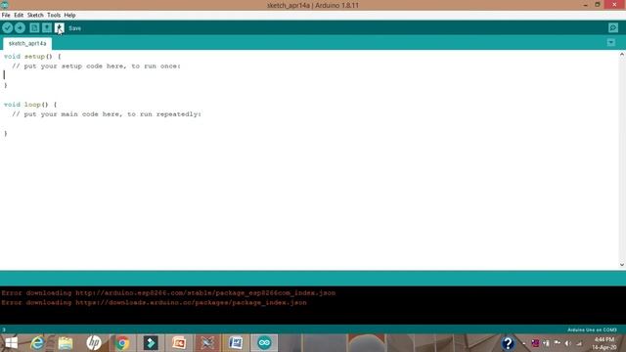Click the Action Center flag tray icon
The image size is (626, 352).
557,343
